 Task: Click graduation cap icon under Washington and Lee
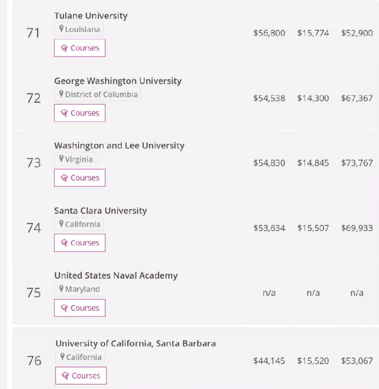tap(64, 178)
